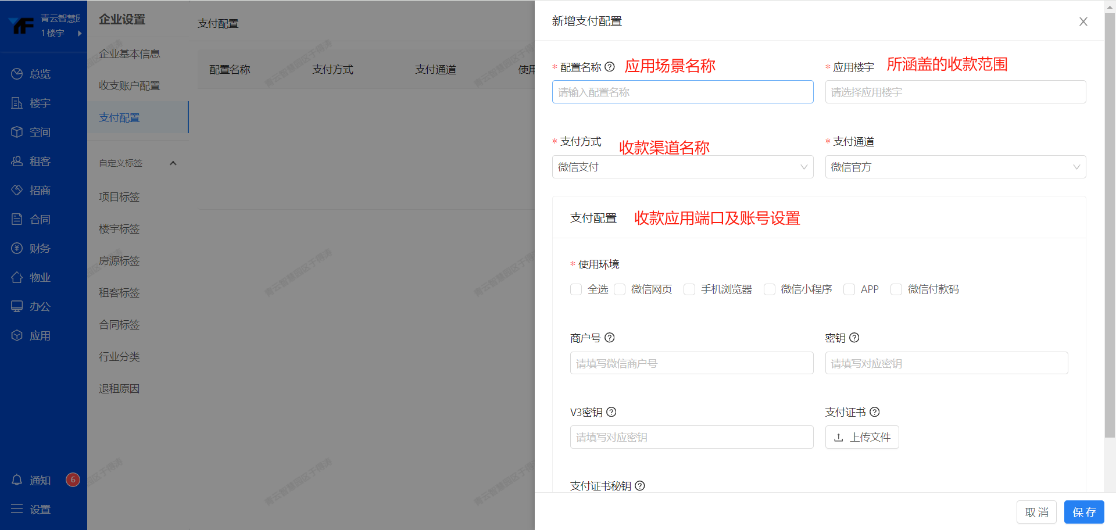Click the question mark icon next to 密钥
1116x530 pixels.
click(854, 338)
